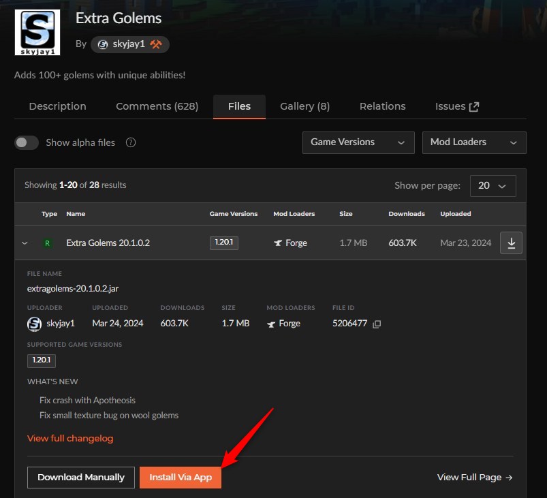Open the Comments (628) tab
547x498 pixels.
click(x=157, y=106)
